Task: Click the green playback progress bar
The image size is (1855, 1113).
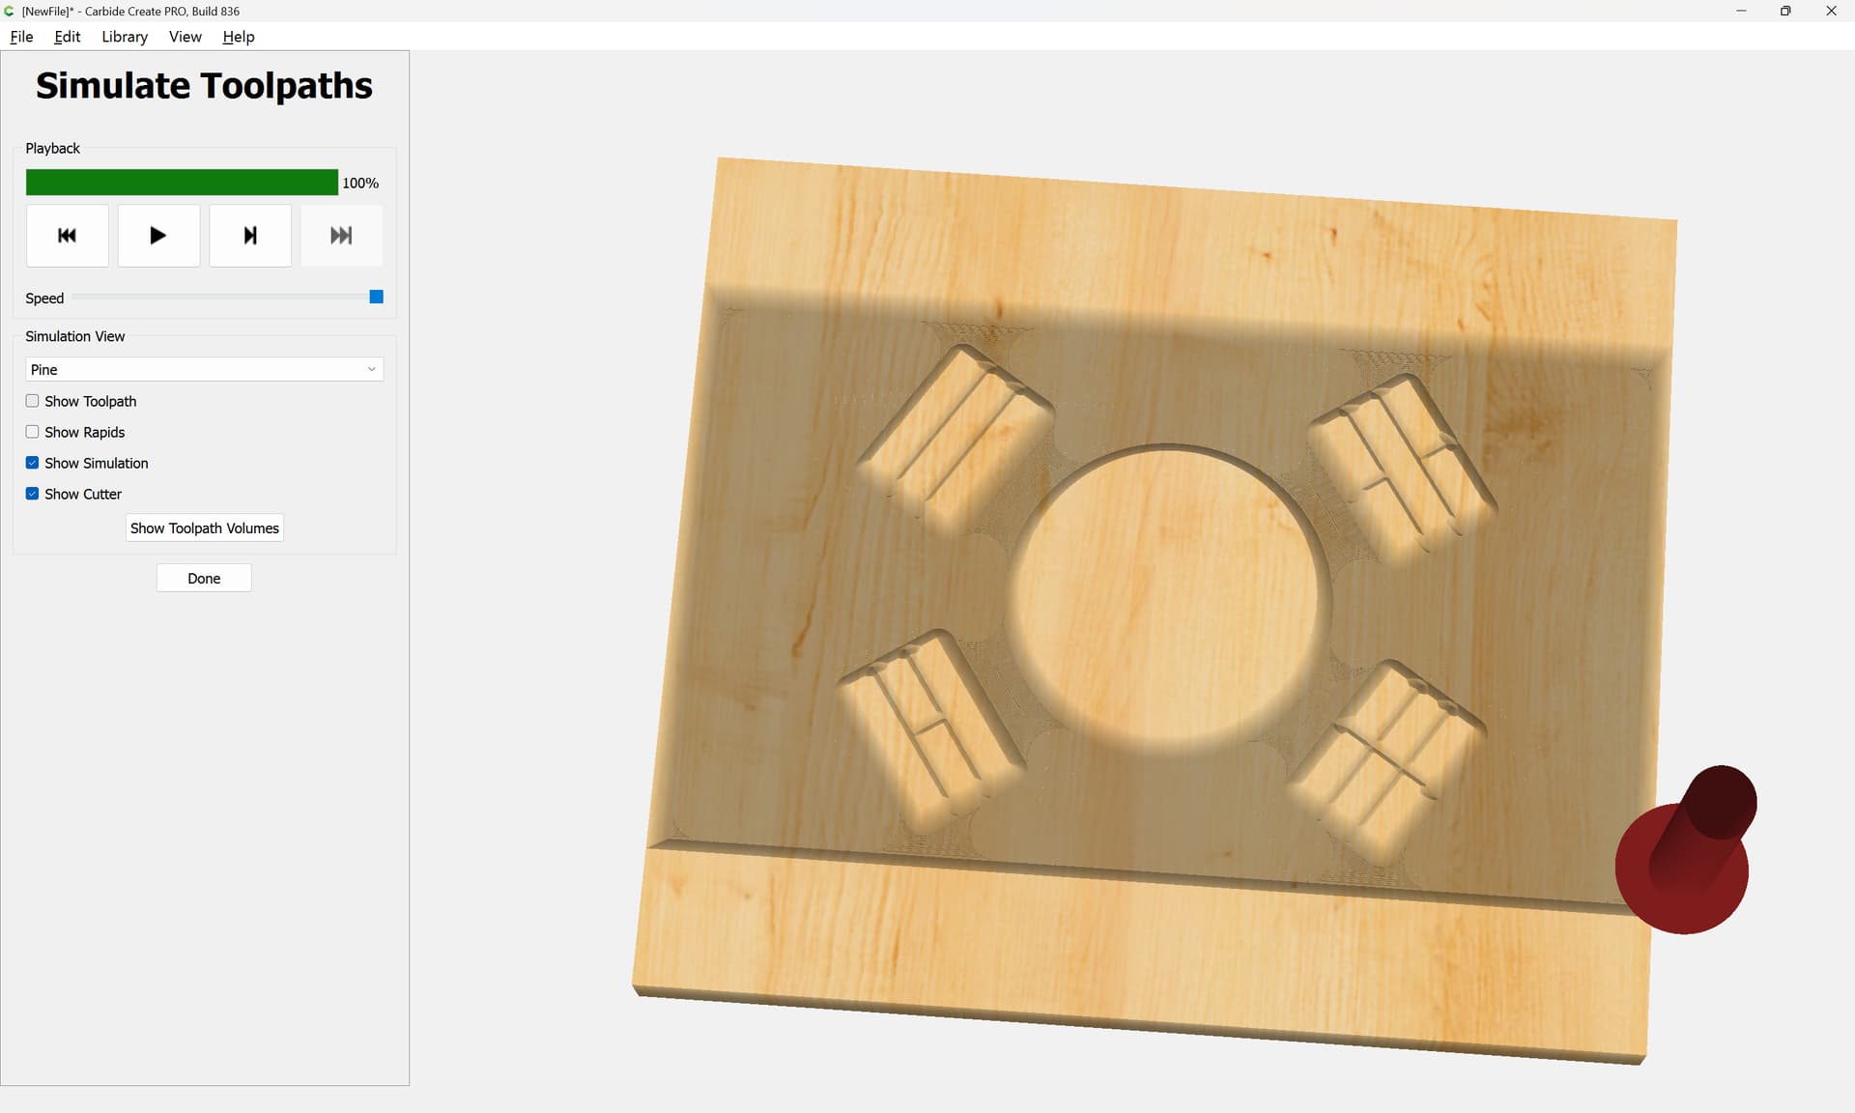Action: [182, 183]
